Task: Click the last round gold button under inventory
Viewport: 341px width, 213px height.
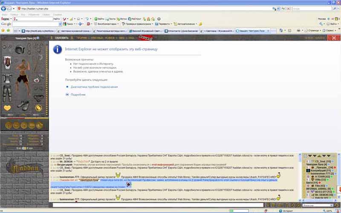Action: coord(39,125)
